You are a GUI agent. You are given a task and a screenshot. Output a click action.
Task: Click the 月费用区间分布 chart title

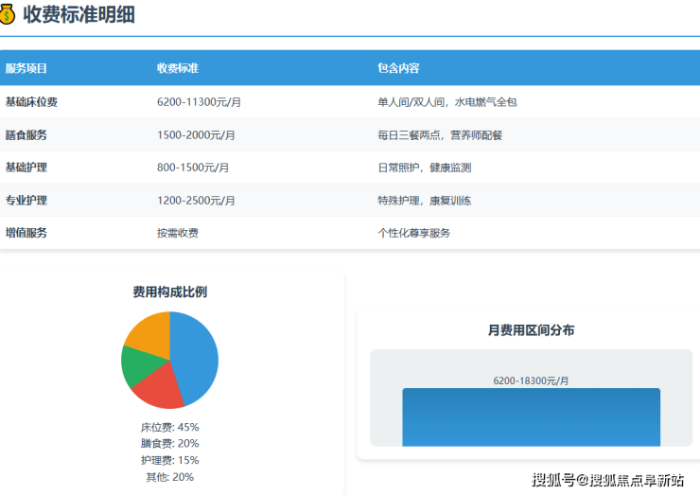tap(531, 330)
